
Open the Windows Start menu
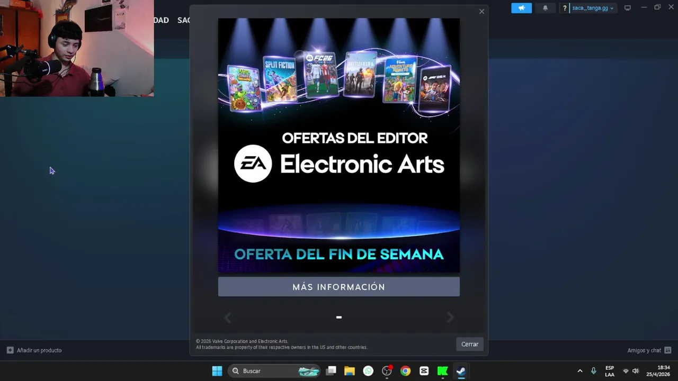217,371
